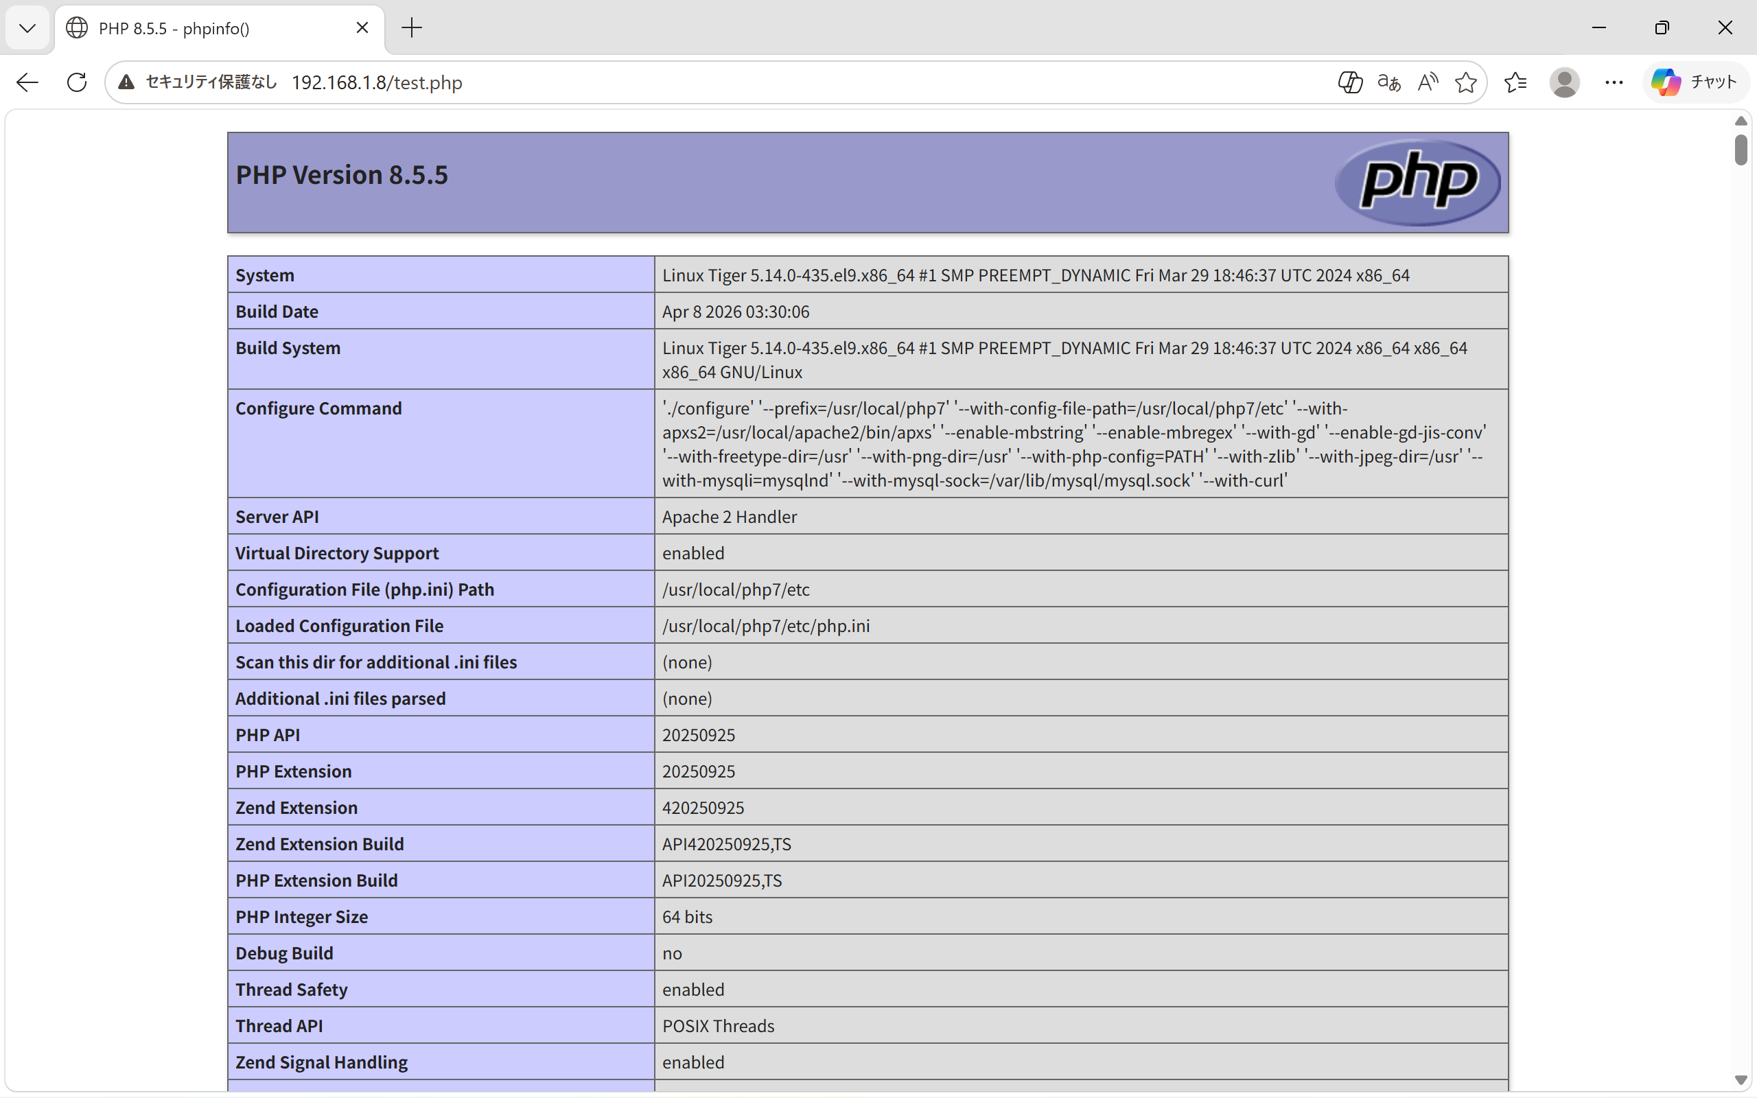Screen dimensions: 1757x1098
Task: Open a new tab with plus button
Action: click(x=412, y=28)
